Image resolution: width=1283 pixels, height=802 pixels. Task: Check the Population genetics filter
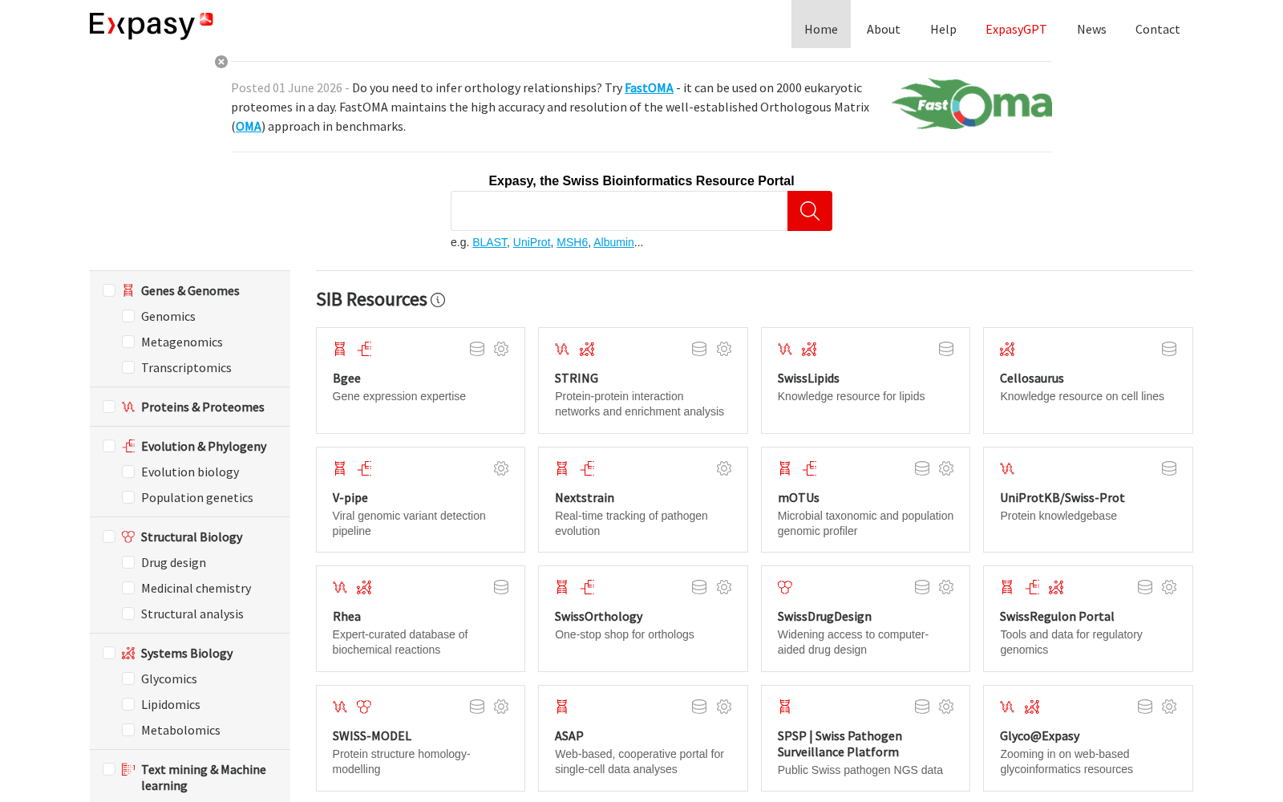point(128,497)
